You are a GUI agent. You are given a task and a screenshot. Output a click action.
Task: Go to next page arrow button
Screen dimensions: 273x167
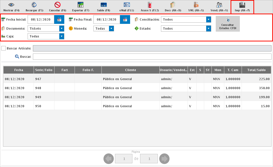click(164, 159)
